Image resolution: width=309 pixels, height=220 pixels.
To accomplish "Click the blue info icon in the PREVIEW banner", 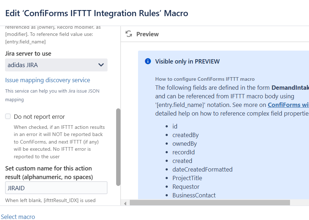I will pyautogui.click(x=147, y=61).
